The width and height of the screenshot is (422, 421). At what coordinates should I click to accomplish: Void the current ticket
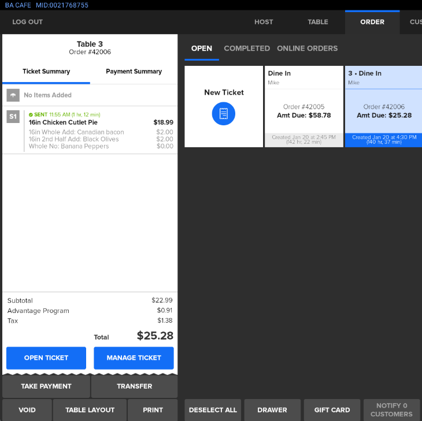coord(27,410)
